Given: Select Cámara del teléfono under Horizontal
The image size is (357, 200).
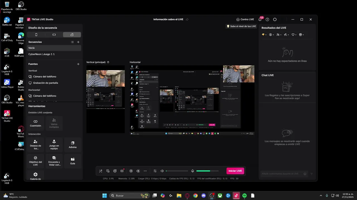Looking at the screenshot, I should tap(54, 96).
